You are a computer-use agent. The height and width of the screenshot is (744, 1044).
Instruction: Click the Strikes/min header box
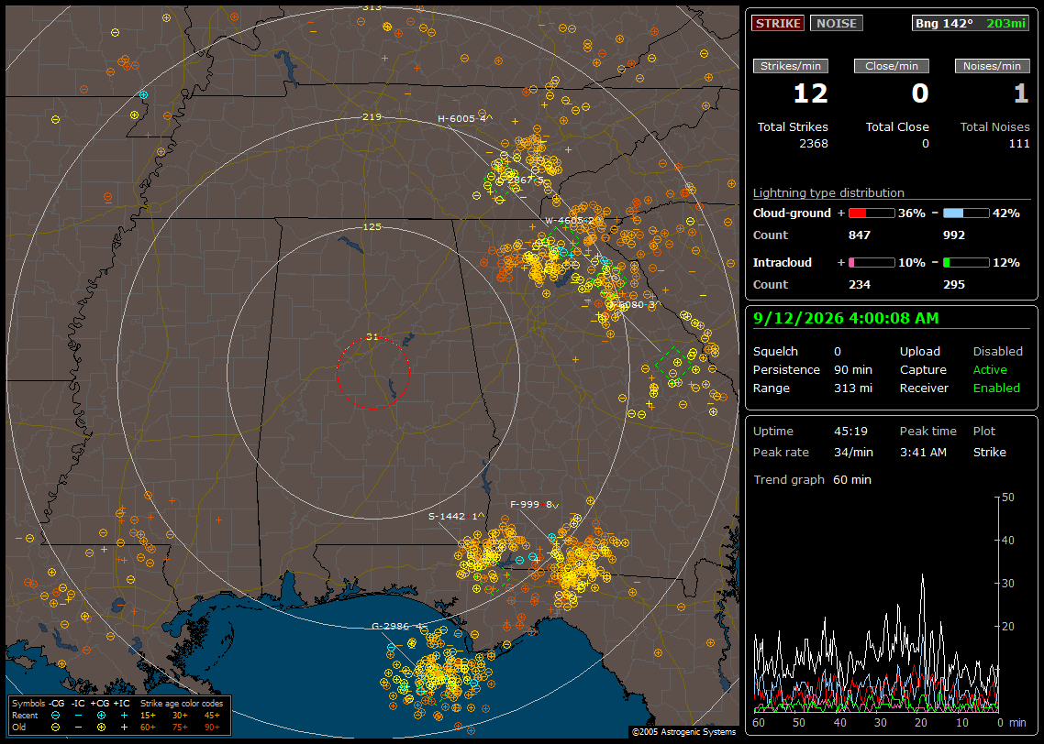coord(790,66)
